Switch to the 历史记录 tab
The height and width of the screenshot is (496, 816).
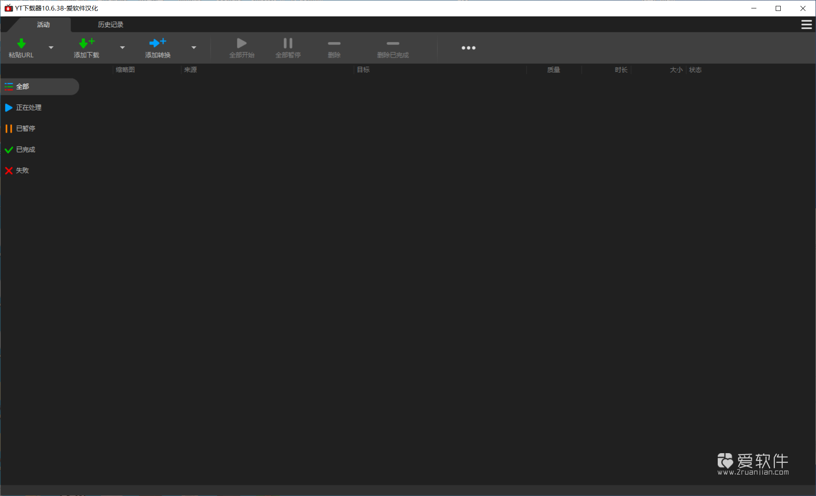tap(110, 25)
